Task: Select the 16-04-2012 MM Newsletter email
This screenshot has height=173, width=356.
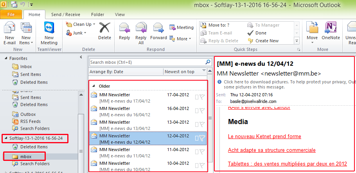Action: click(x=148, y=112)
